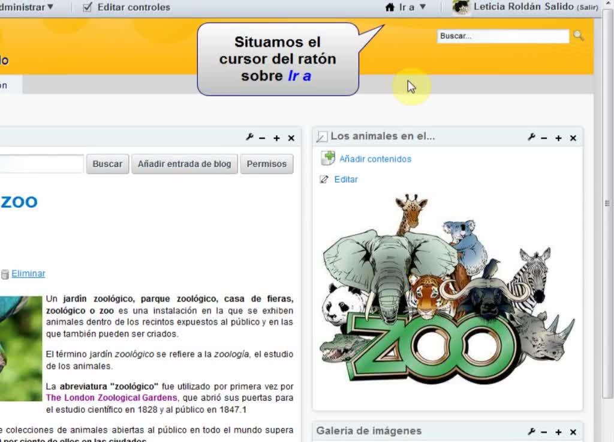The height and width of the screenshot is (442, 614).
Task: Click the green plus Añadir contenidos icon
Action: pyautogui.click(x=328, y=158)
